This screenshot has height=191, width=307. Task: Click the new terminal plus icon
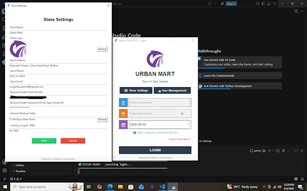269,151
